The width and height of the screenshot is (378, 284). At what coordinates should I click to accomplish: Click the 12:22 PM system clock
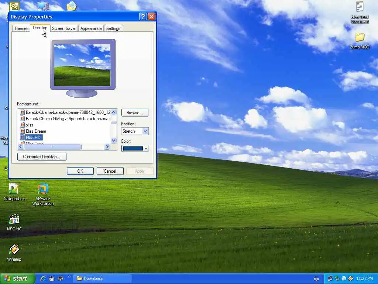[x=364, y=278]
